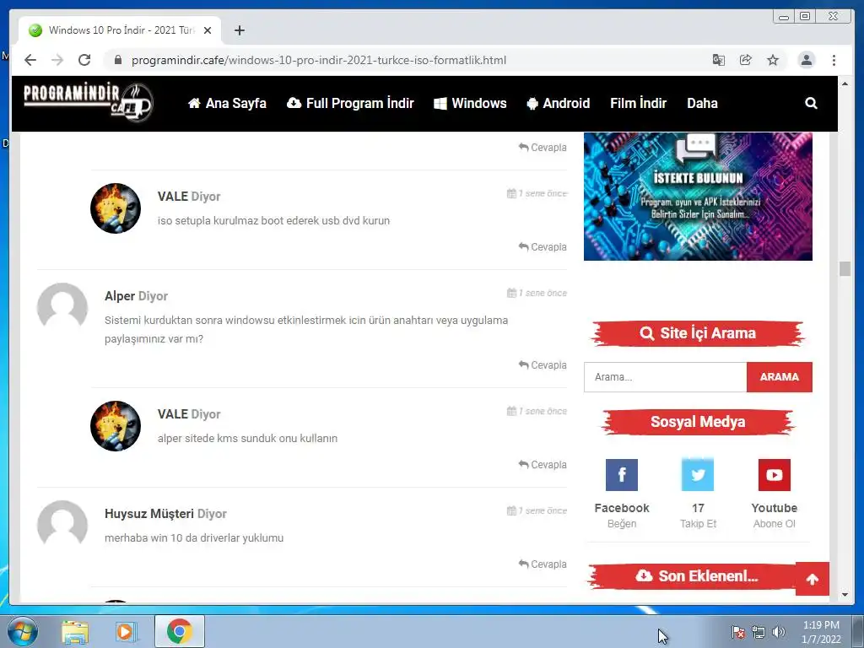Click the site lock icon in address bar
Image resolution: width=864 pixels, height=648 pixels.
click(x=117, y=60)
